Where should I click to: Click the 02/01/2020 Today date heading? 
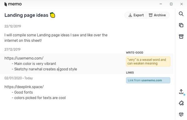(x=19, y=78)
